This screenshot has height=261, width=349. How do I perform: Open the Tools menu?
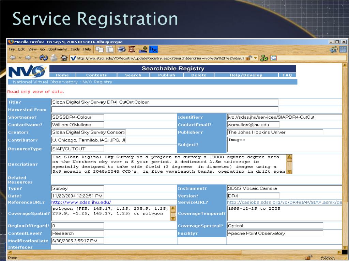coord(75,49)
